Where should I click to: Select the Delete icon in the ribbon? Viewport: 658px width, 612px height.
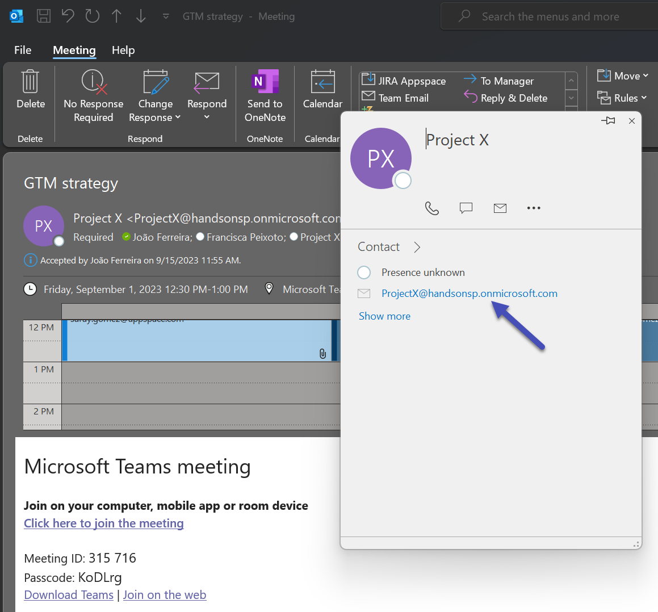coord(30,88)
